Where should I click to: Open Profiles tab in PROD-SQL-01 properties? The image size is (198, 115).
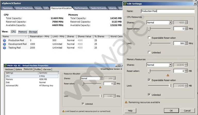[x=38, y=69]
